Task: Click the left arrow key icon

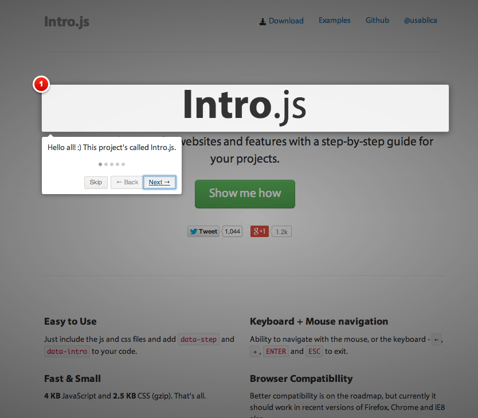Action: click(436, 339)
